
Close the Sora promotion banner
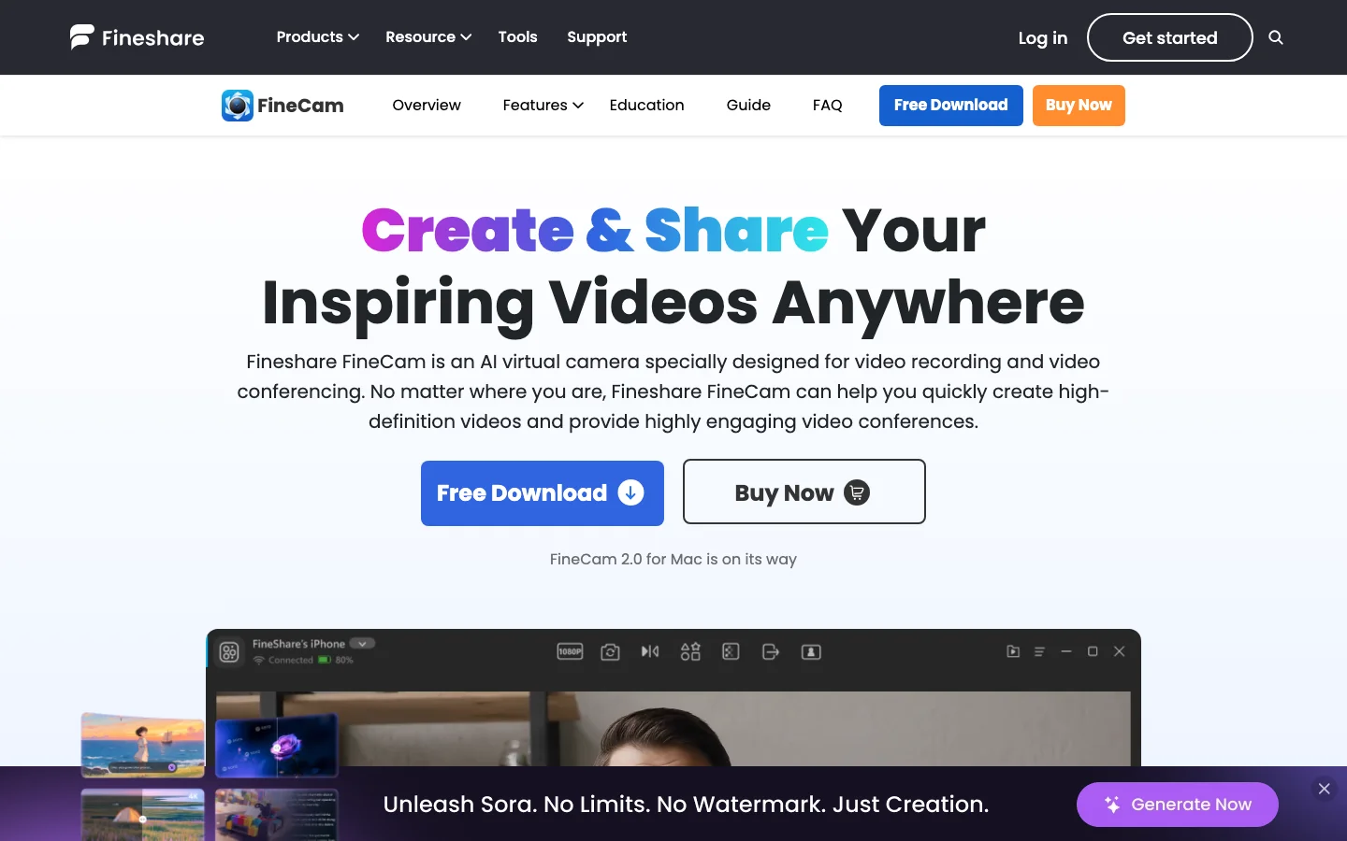1324,789
